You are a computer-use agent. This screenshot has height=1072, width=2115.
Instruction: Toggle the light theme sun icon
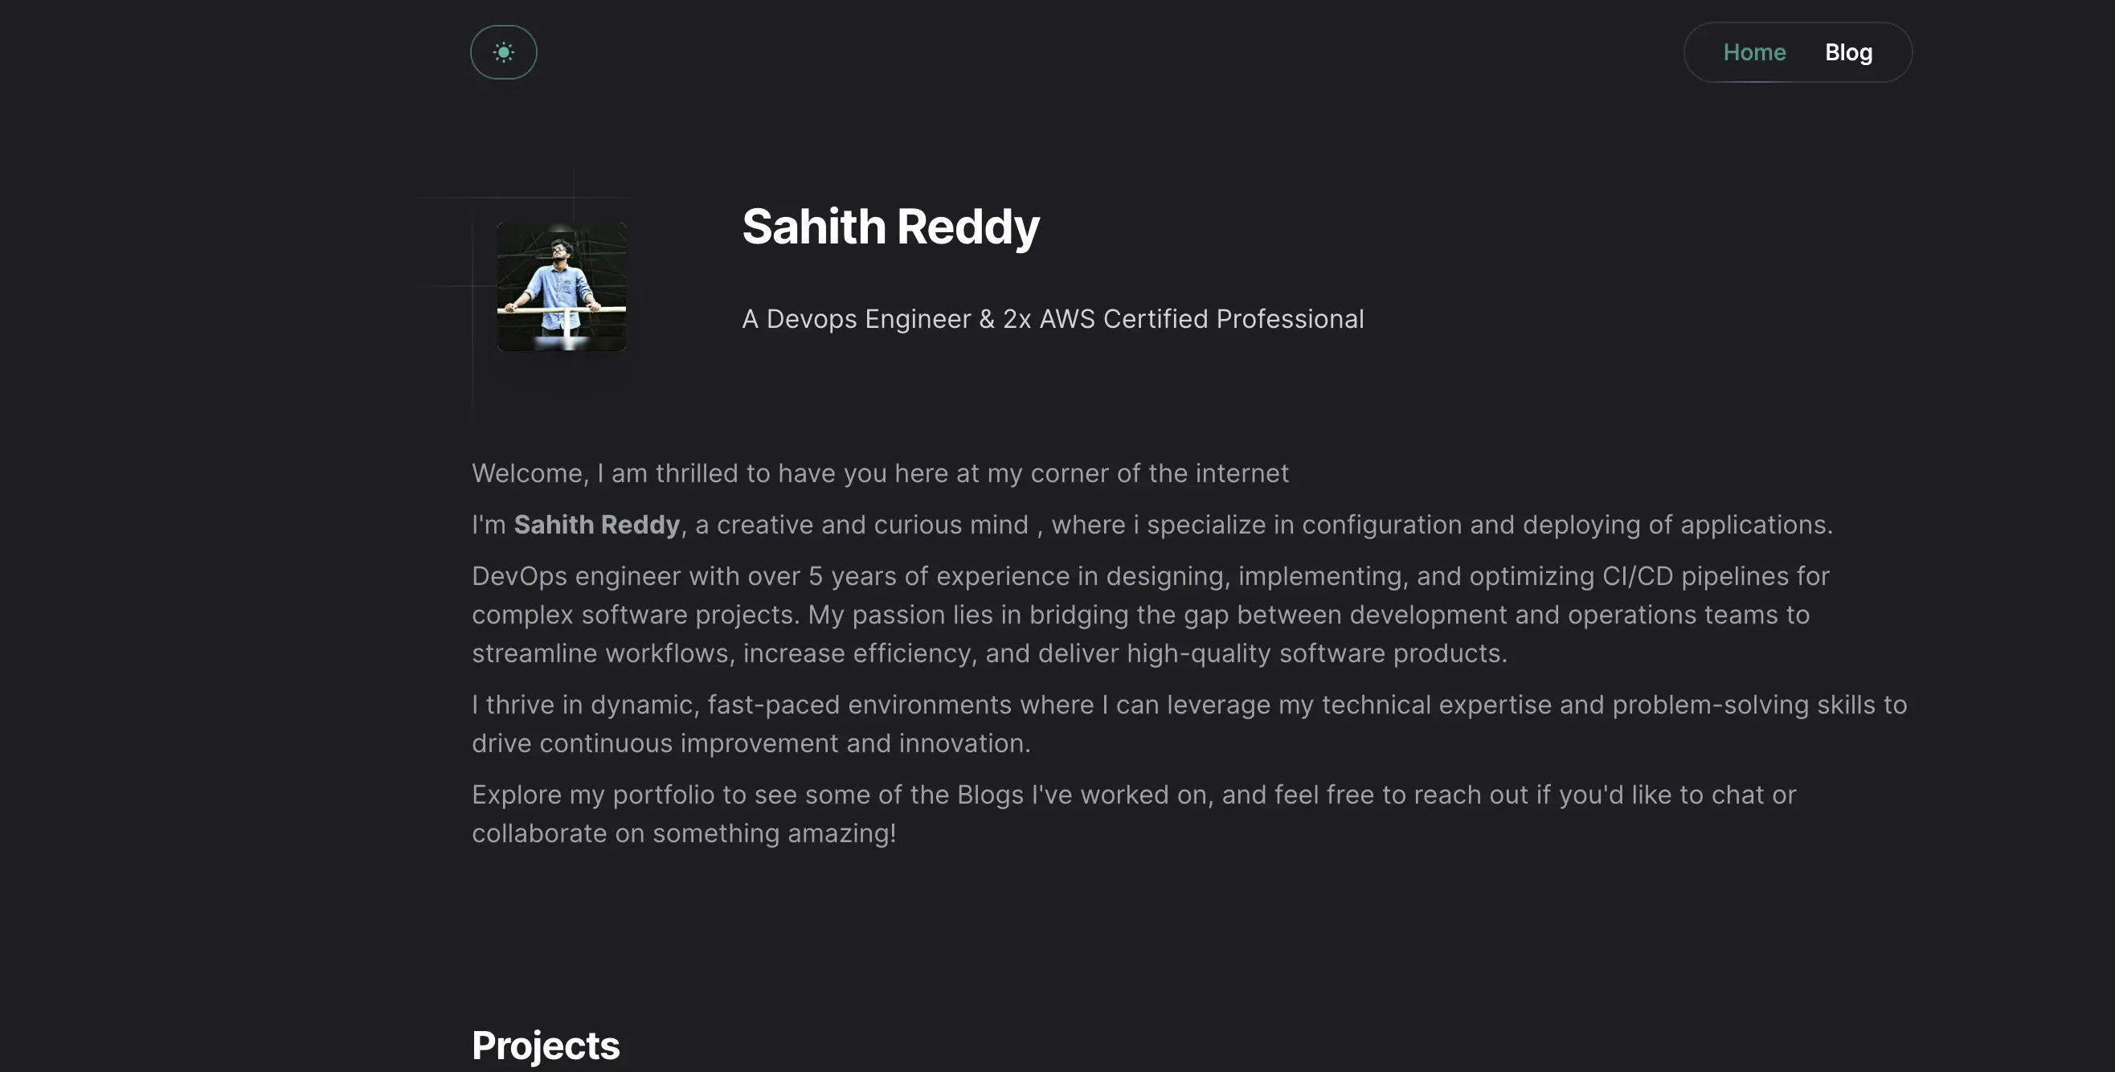(x=503, y=52)
